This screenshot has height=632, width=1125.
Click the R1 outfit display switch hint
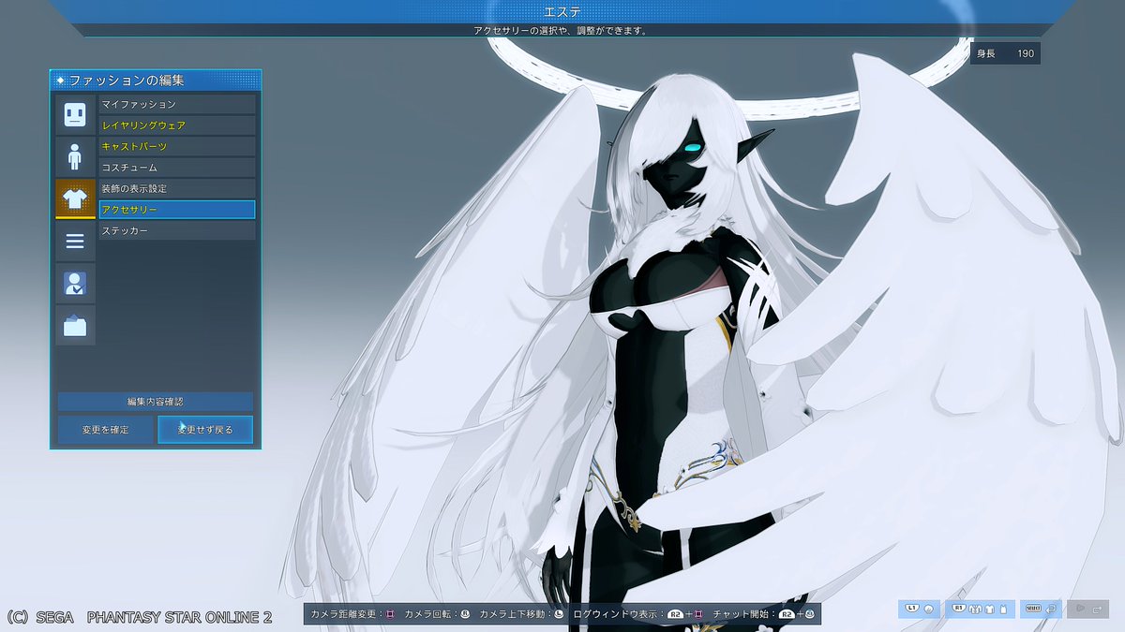979,609
